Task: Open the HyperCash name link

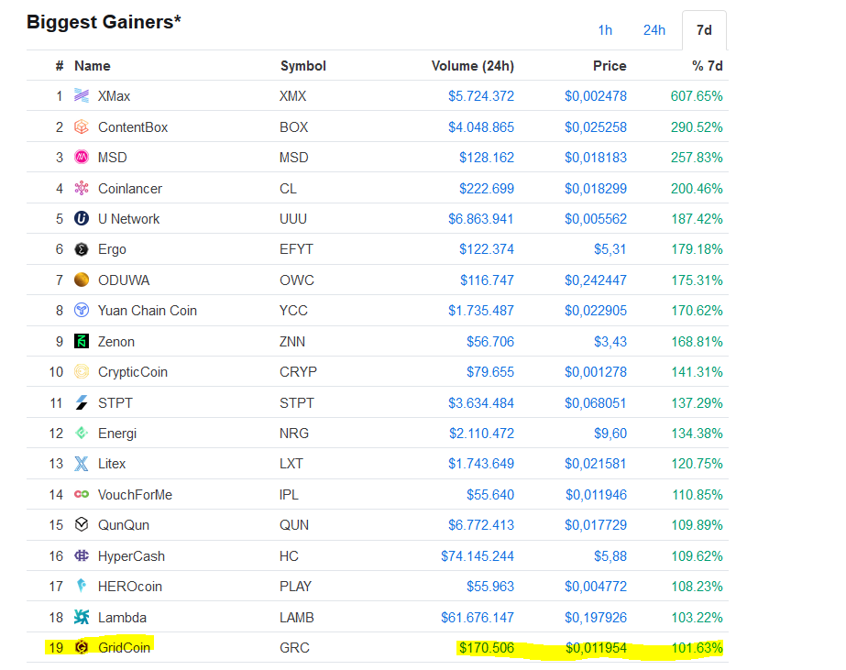Action: (x=131, y=556)
